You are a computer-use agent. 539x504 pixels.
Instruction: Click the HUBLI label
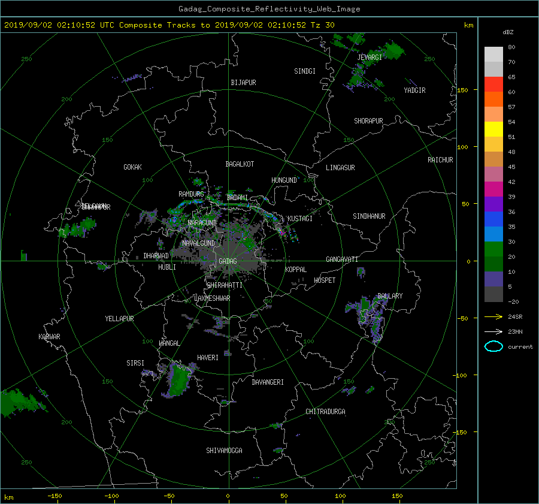click(167, 267)
